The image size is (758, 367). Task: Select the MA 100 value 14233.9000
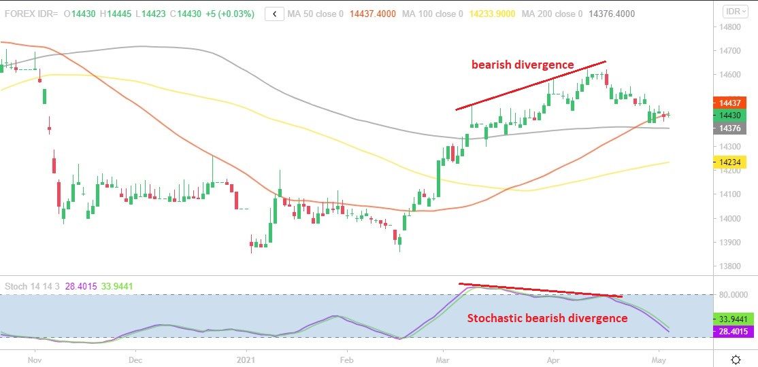(493, 14)
